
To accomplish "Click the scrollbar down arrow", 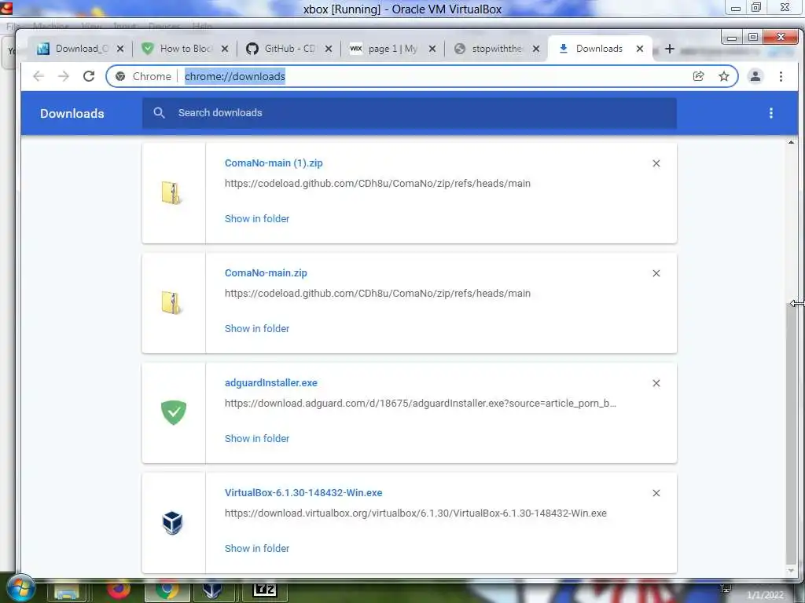I will [x=791, y=570].
